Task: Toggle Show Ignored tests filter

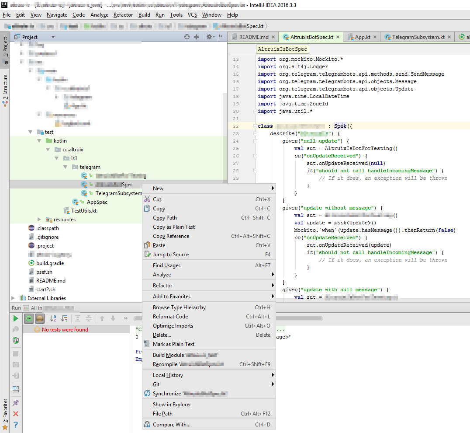Action: point(39,318)
